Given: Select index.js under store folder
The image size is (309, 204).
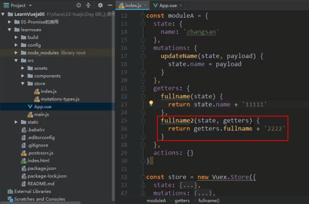Looking at the screenshot, I should 45,91.
